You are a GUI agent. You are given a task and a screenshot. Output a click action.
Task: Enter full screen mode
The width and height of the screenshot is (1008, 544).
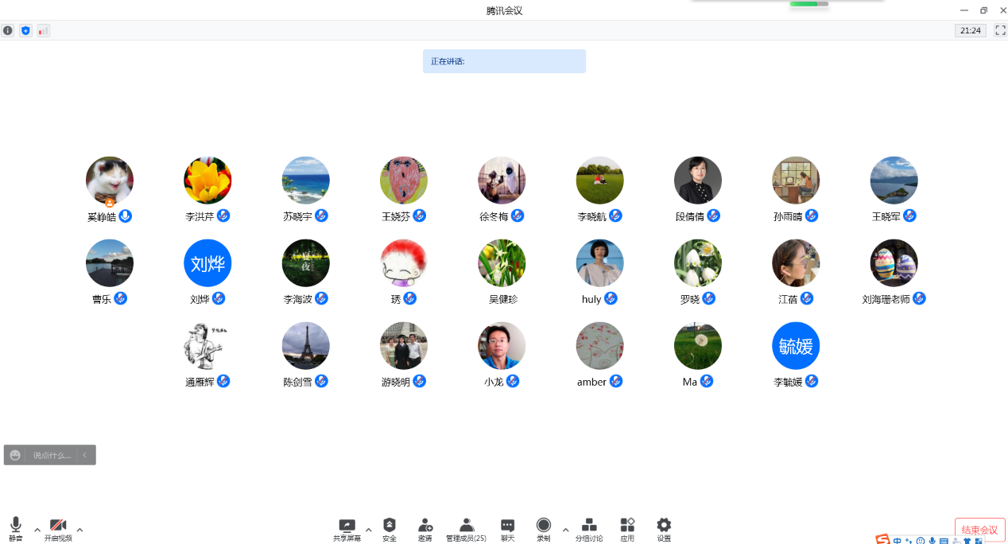click(1001, 30)
